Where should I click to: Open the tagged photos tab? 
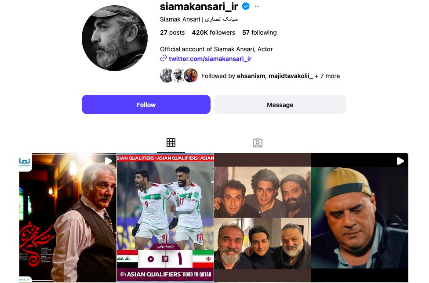coord(258,143)
